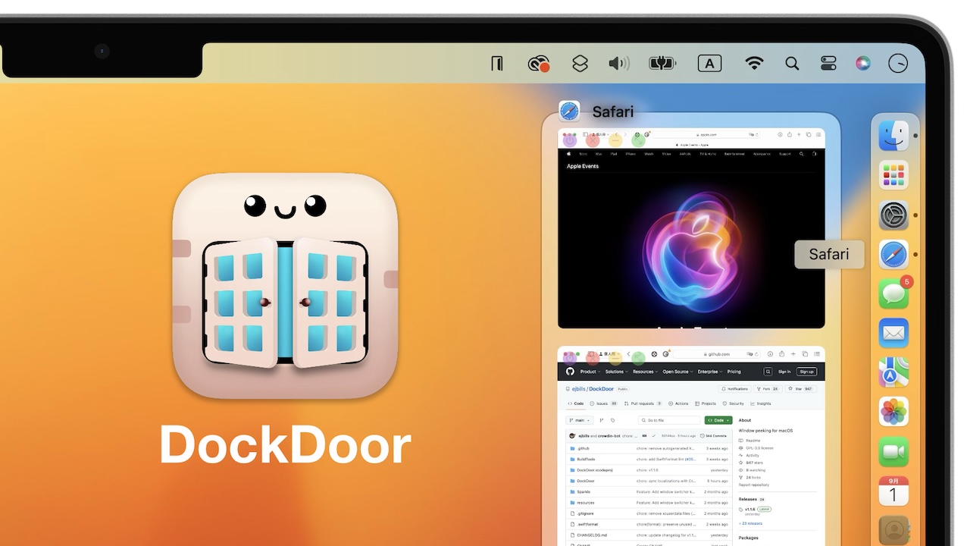The image size is (970, 546).
Task: Click the Go to file search field
Action: tap(669, 420)
